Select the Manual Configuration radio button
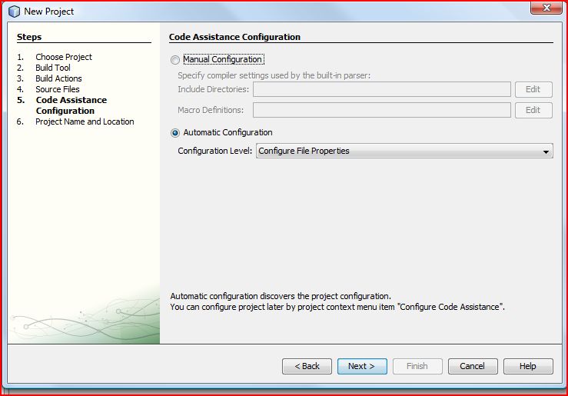This screenshot has width=568, height=396. pos(175,60)
